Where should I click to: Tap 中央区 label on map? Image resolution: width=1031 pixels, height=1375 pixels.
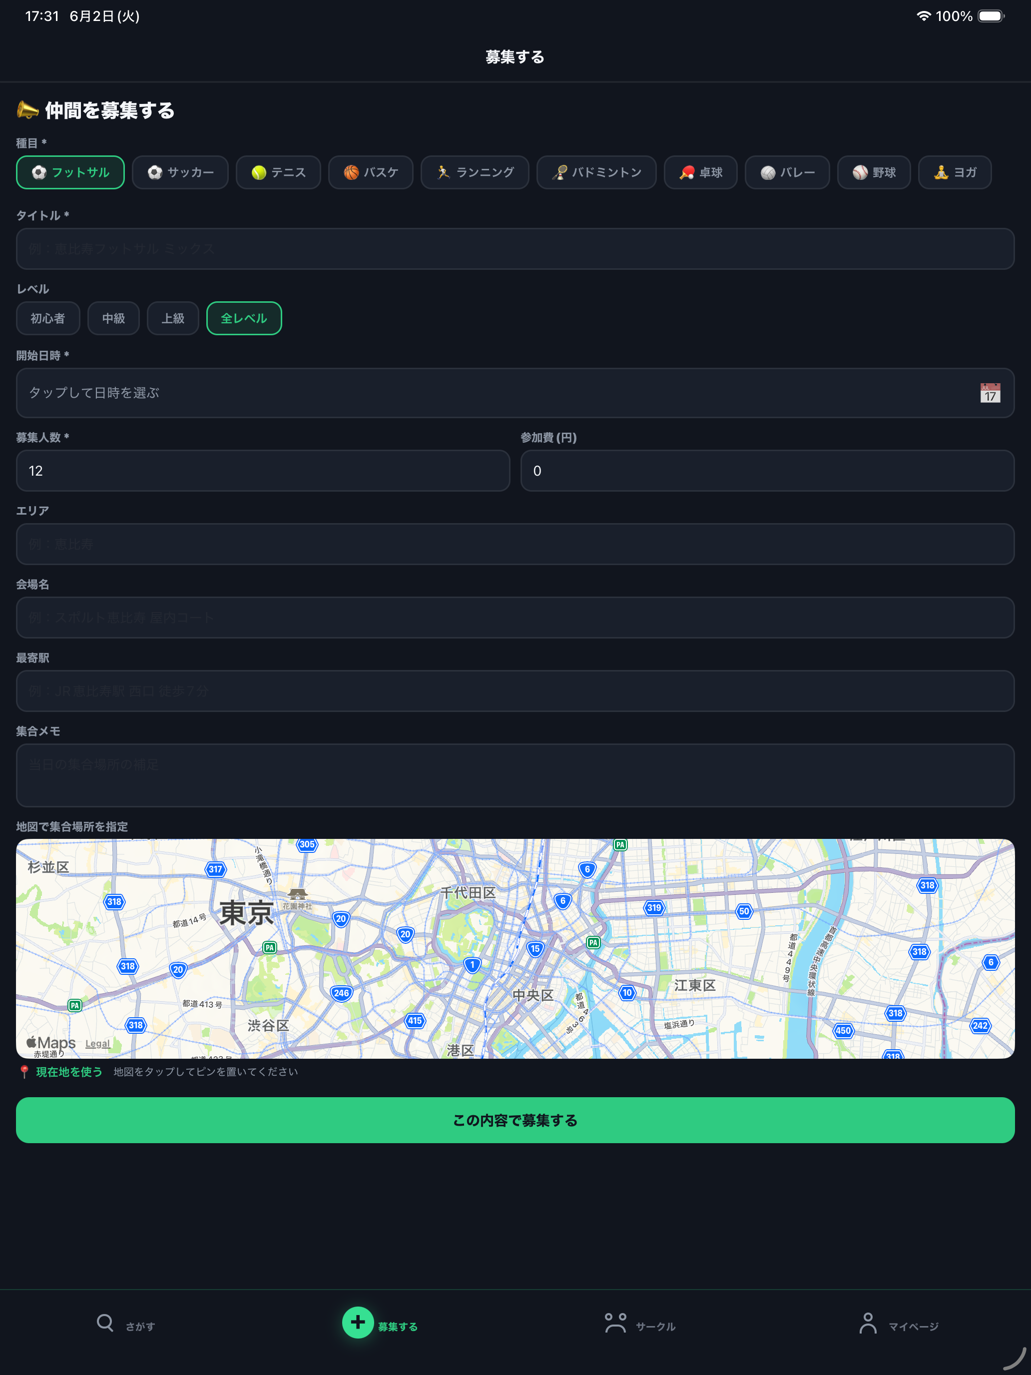(532, 995)
